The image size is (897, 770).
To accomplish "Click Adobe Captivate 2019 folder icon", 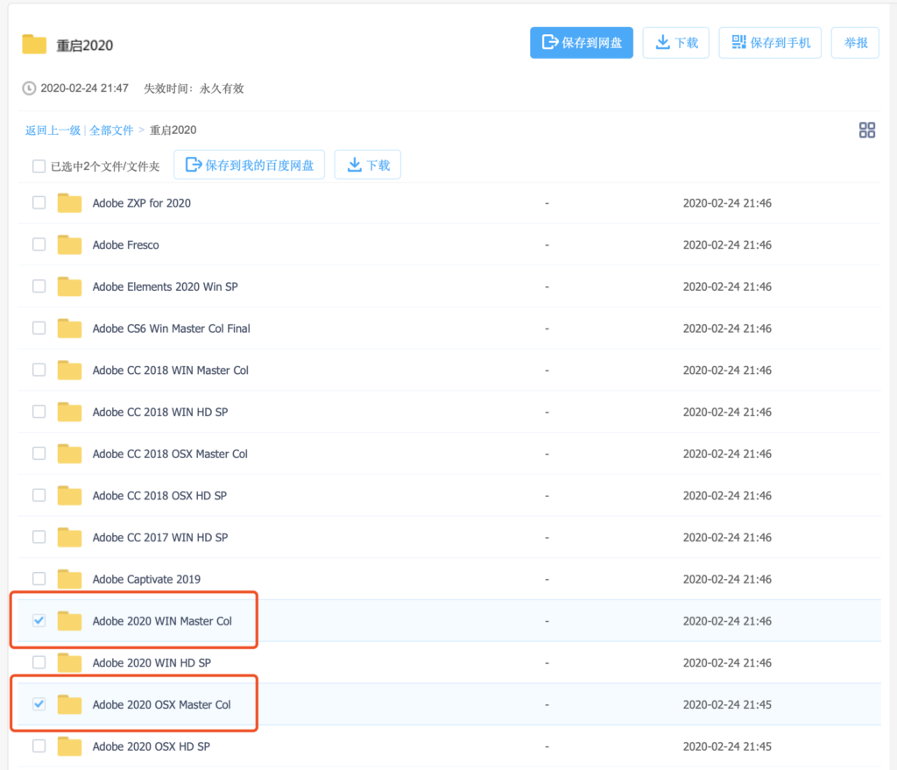I will (69, 579).
